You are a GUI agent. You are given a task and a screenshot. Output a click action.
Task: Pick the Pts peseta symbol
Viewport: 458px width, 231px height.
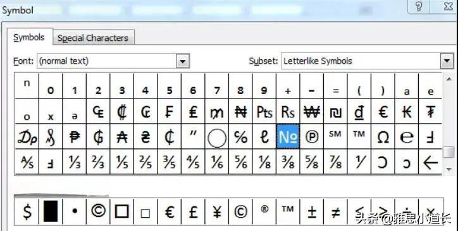[x=264, y=111]
